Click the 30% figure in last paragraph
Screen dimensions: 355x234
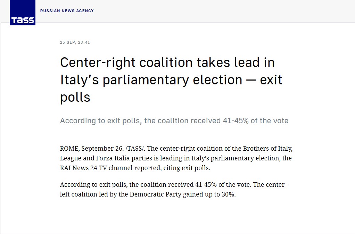click(229, 194)
